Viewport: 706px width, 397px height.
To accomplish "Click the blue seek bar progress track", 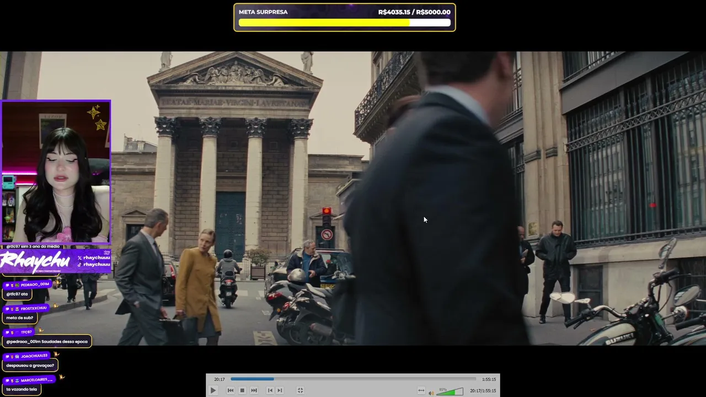I will click(353, 379).
